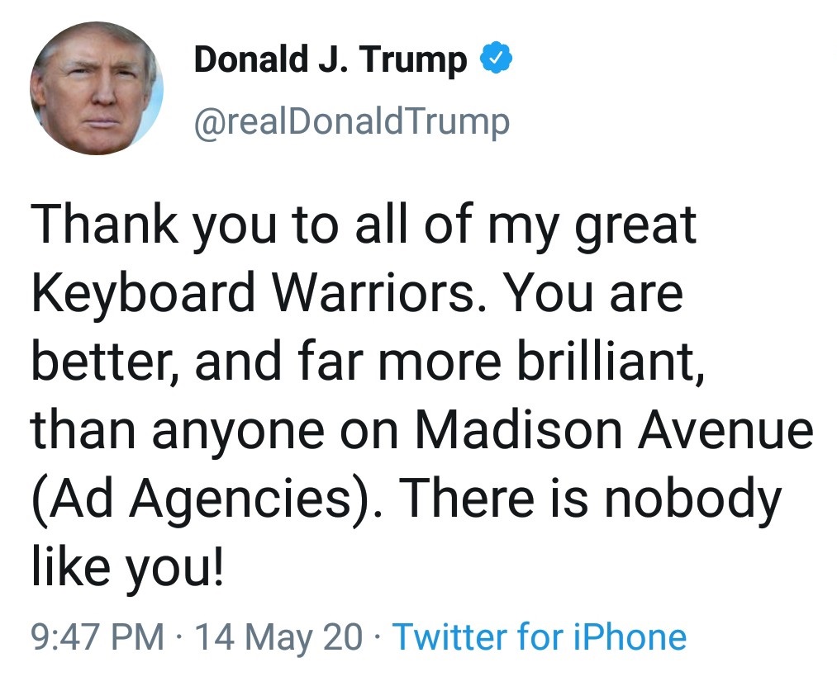This screenshot has height=686, width=837.
Task: Click the blue verified checkmark badge
Action: [496, 59]
